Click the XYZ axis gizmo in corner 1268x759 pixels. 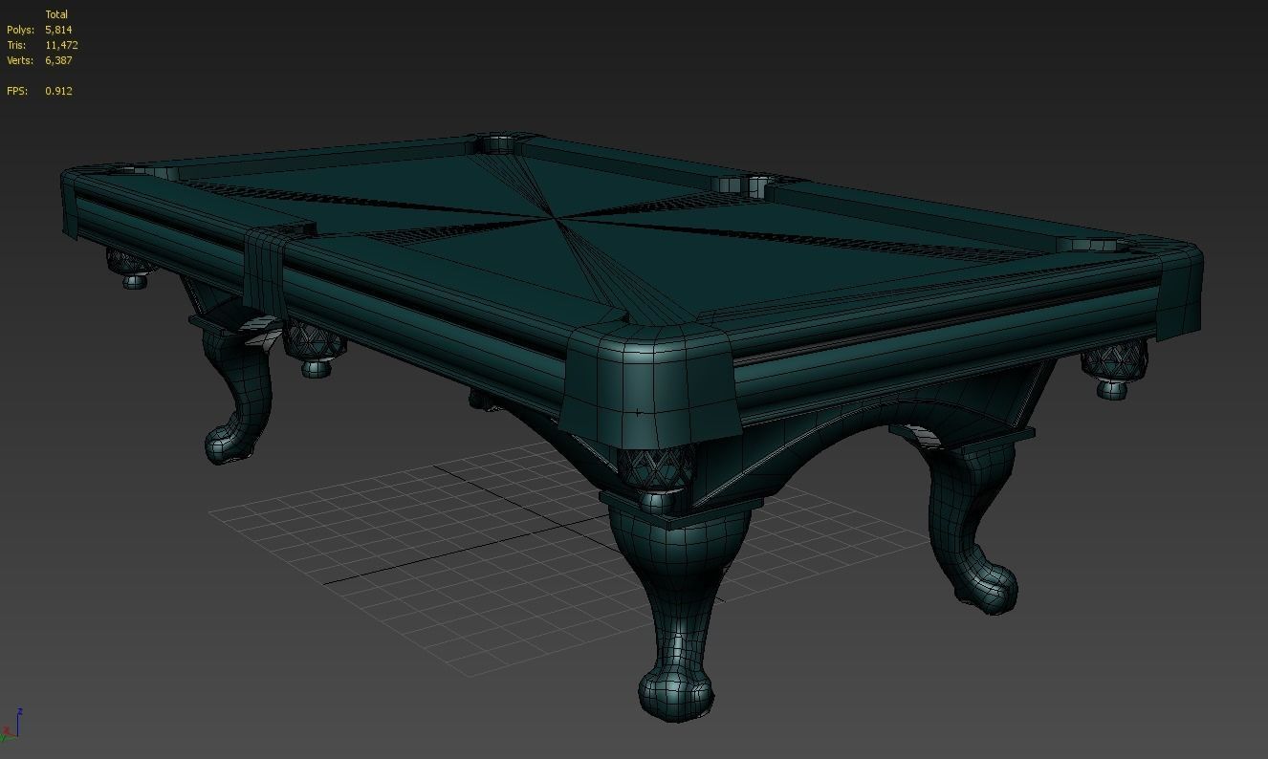11,725
